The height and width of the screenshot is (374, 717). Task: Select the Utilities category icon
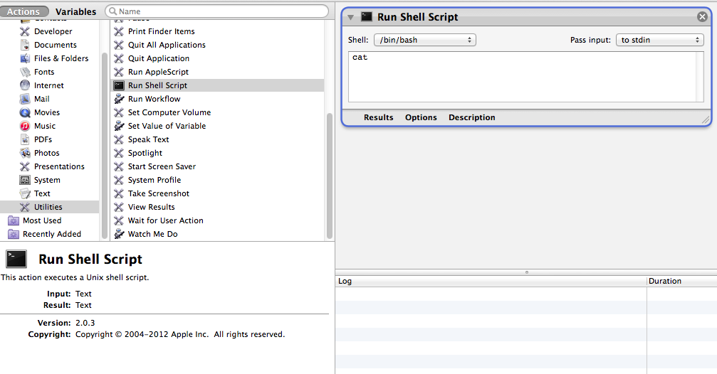point(25,207)
